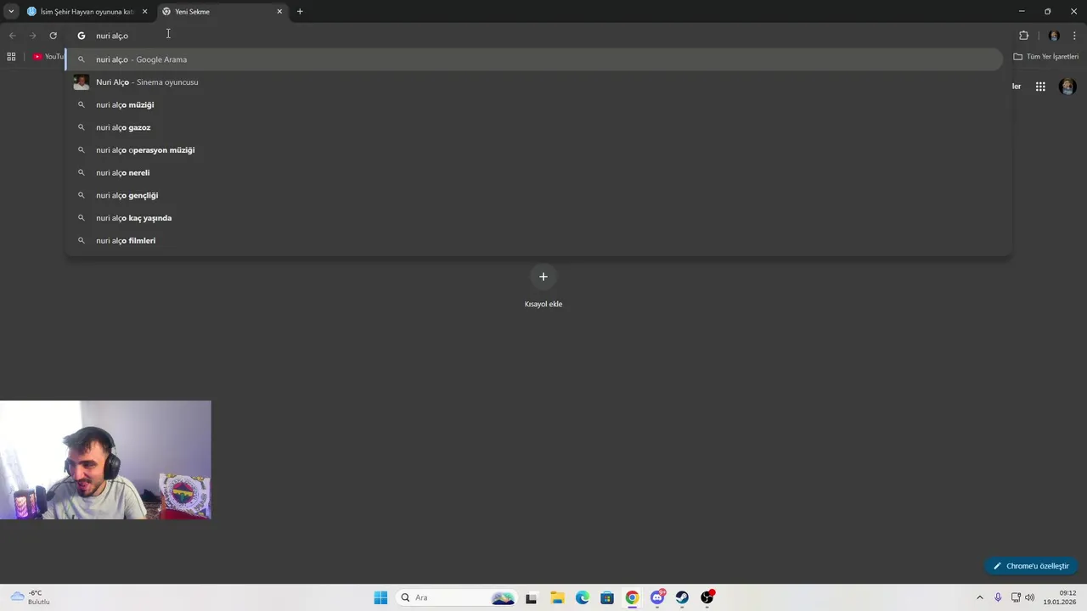Image resolution: width=1087 pixels, height=611 pixels.
Task: Click the back navigation arrow
Action: (13, 36)
